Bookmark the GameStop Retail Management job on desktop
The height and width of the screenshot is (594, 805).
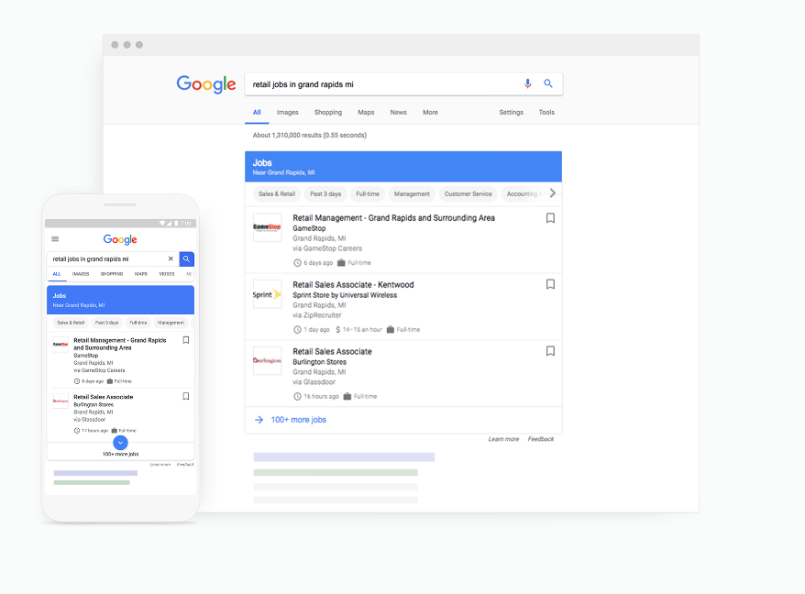(x=550, y=218)
